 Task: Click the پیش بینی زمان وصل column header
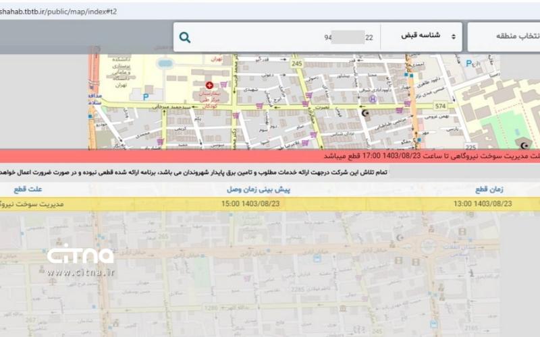click(258, 189)
